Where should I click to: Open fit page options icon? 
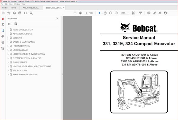(x=134, y=13)
